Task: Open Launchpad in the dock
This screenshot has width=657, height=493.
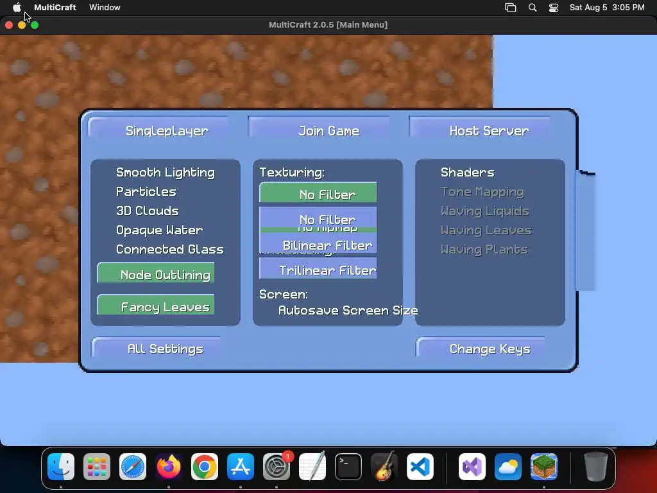Action: coord(97,467)
